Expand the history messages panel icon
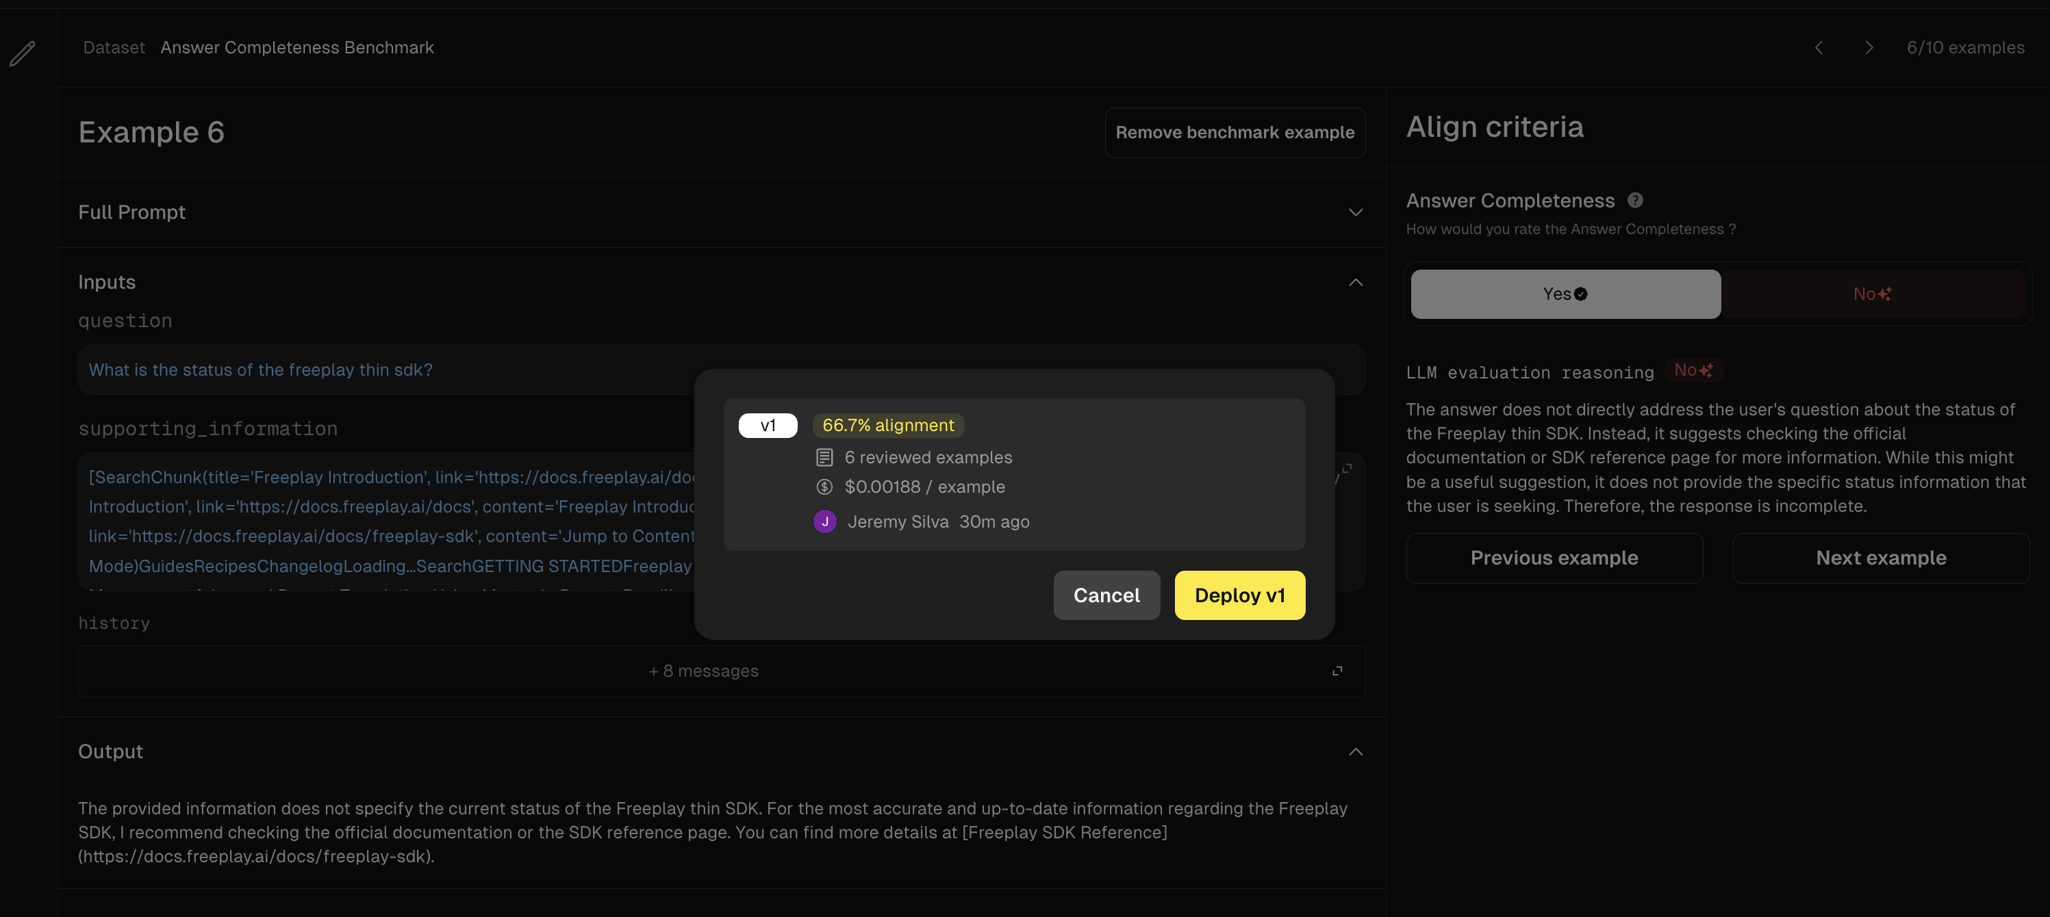The height and width of the screenshot is (917, 2050). point(1337,671)
